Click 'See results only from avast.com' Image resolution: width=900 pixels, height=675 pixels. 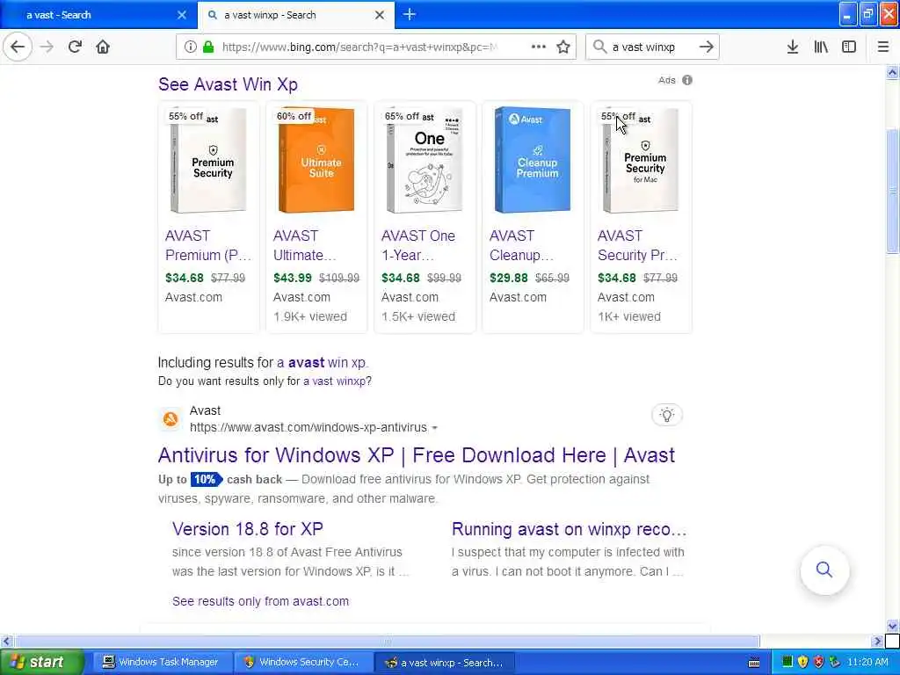point(260,601)
